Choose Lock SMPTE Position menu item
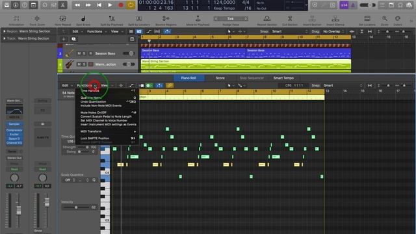416x234 pixels. (107, 138)
